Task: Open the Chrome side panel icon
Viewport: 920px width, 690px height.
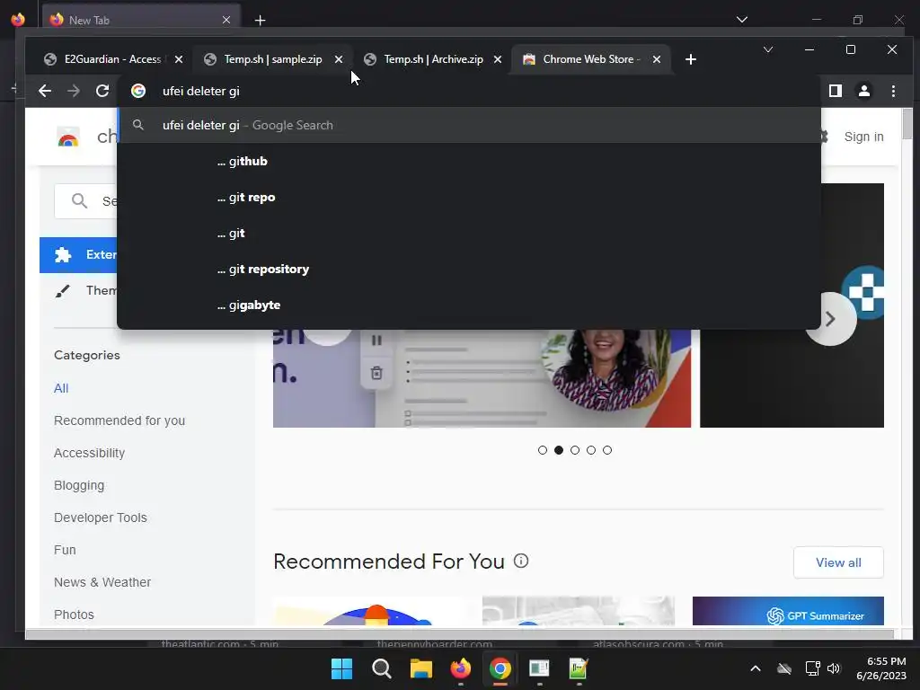Action: click(x=835, y=91)
